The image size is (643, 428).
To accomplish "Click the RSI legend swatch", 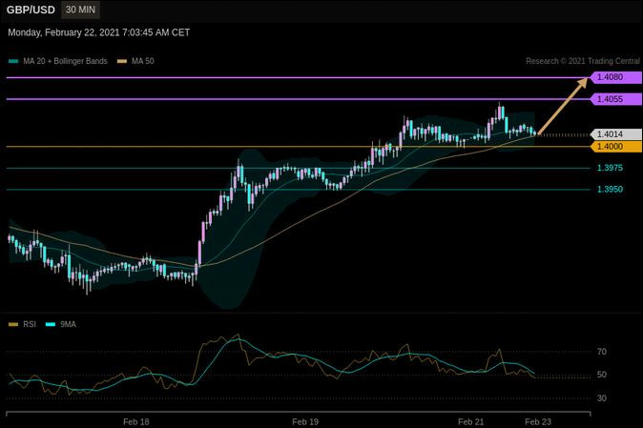I will pos(13,325).
